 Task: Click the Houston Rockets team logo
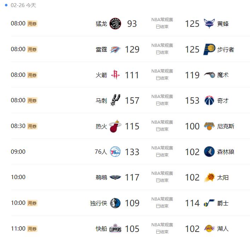tap(115, 75)
